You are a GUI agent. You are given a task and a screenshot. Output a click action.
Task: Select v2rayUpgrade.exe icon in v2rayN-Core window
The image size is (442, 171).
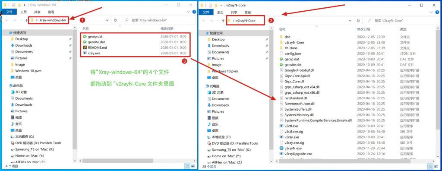tap(281, 154)
